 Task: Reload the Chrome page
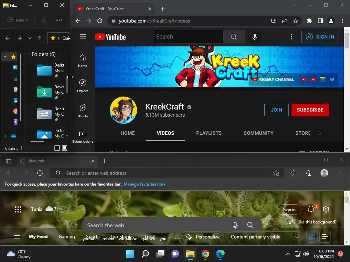pos(100,21)
